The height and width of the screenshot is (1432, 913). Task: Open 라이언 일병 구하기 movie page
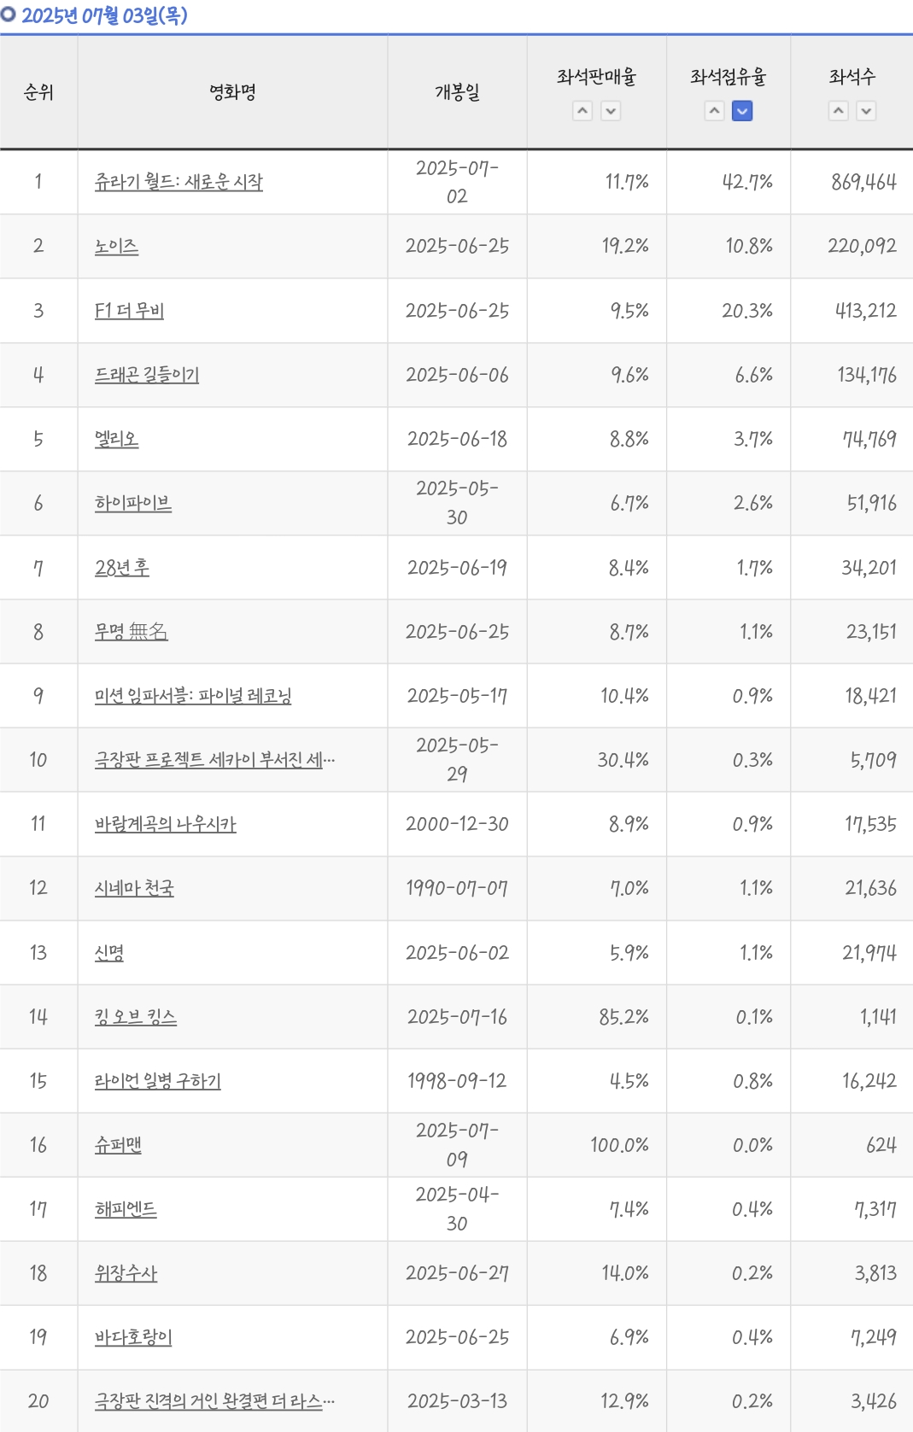tap(158, 1081)
